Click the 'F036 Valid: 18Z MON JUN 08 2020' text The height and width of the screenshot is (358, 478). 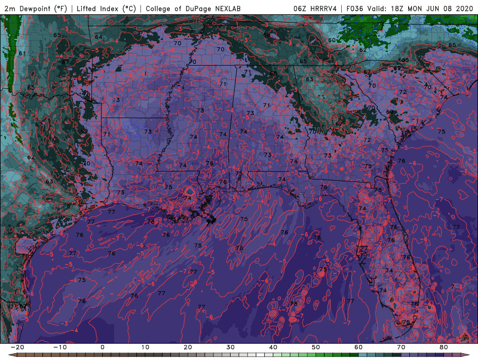(409, 8)
